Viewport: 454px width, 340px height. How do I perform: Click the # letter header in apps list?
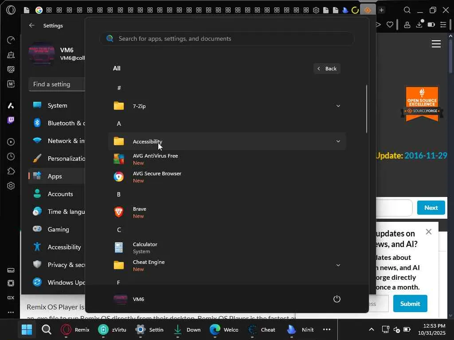tap(119, 88)
